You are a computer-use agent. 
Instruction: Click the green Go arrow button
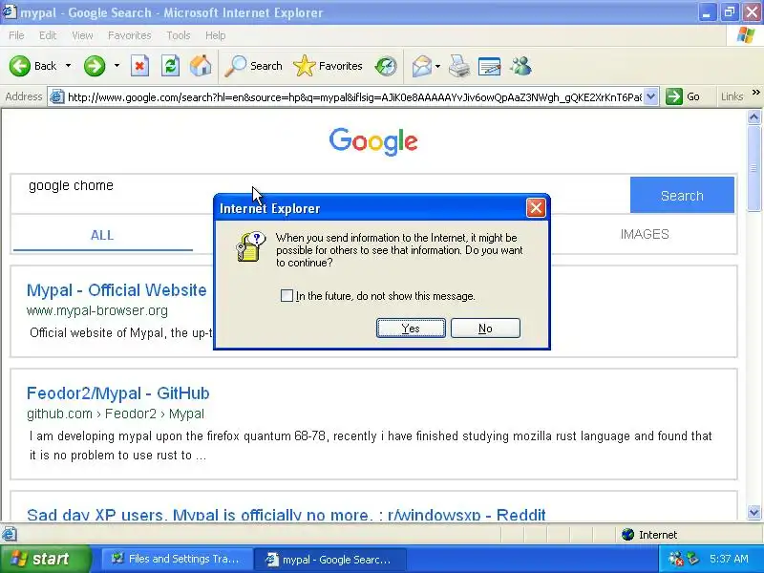click(x=674, y=96)
